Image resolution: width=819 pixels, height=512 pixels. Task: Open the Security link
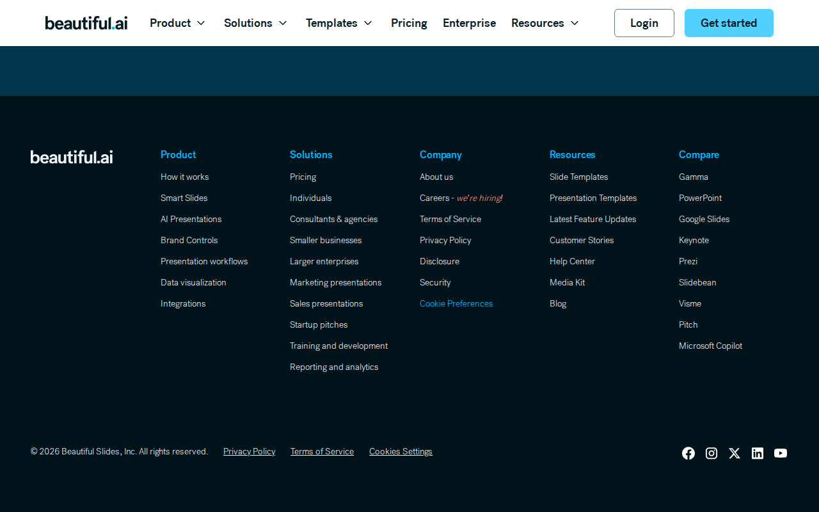point(435,282)
